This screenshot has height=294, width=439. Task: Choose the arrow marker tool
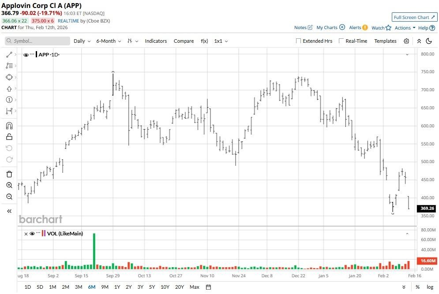pyautogui.click(x=9, y=89)
